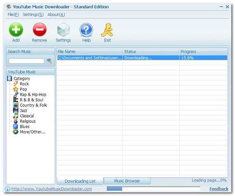235x196 pixels.
Task: Open the Settings cube icon
Action: [x=63, y=30]
